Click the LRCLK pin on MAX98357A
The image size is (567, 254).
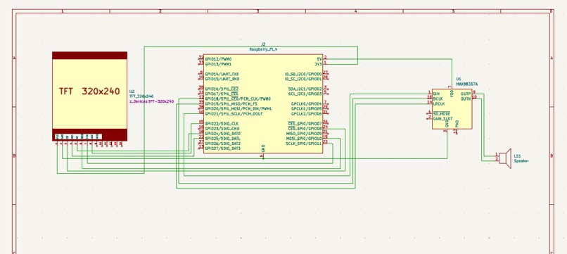[439, 103]
